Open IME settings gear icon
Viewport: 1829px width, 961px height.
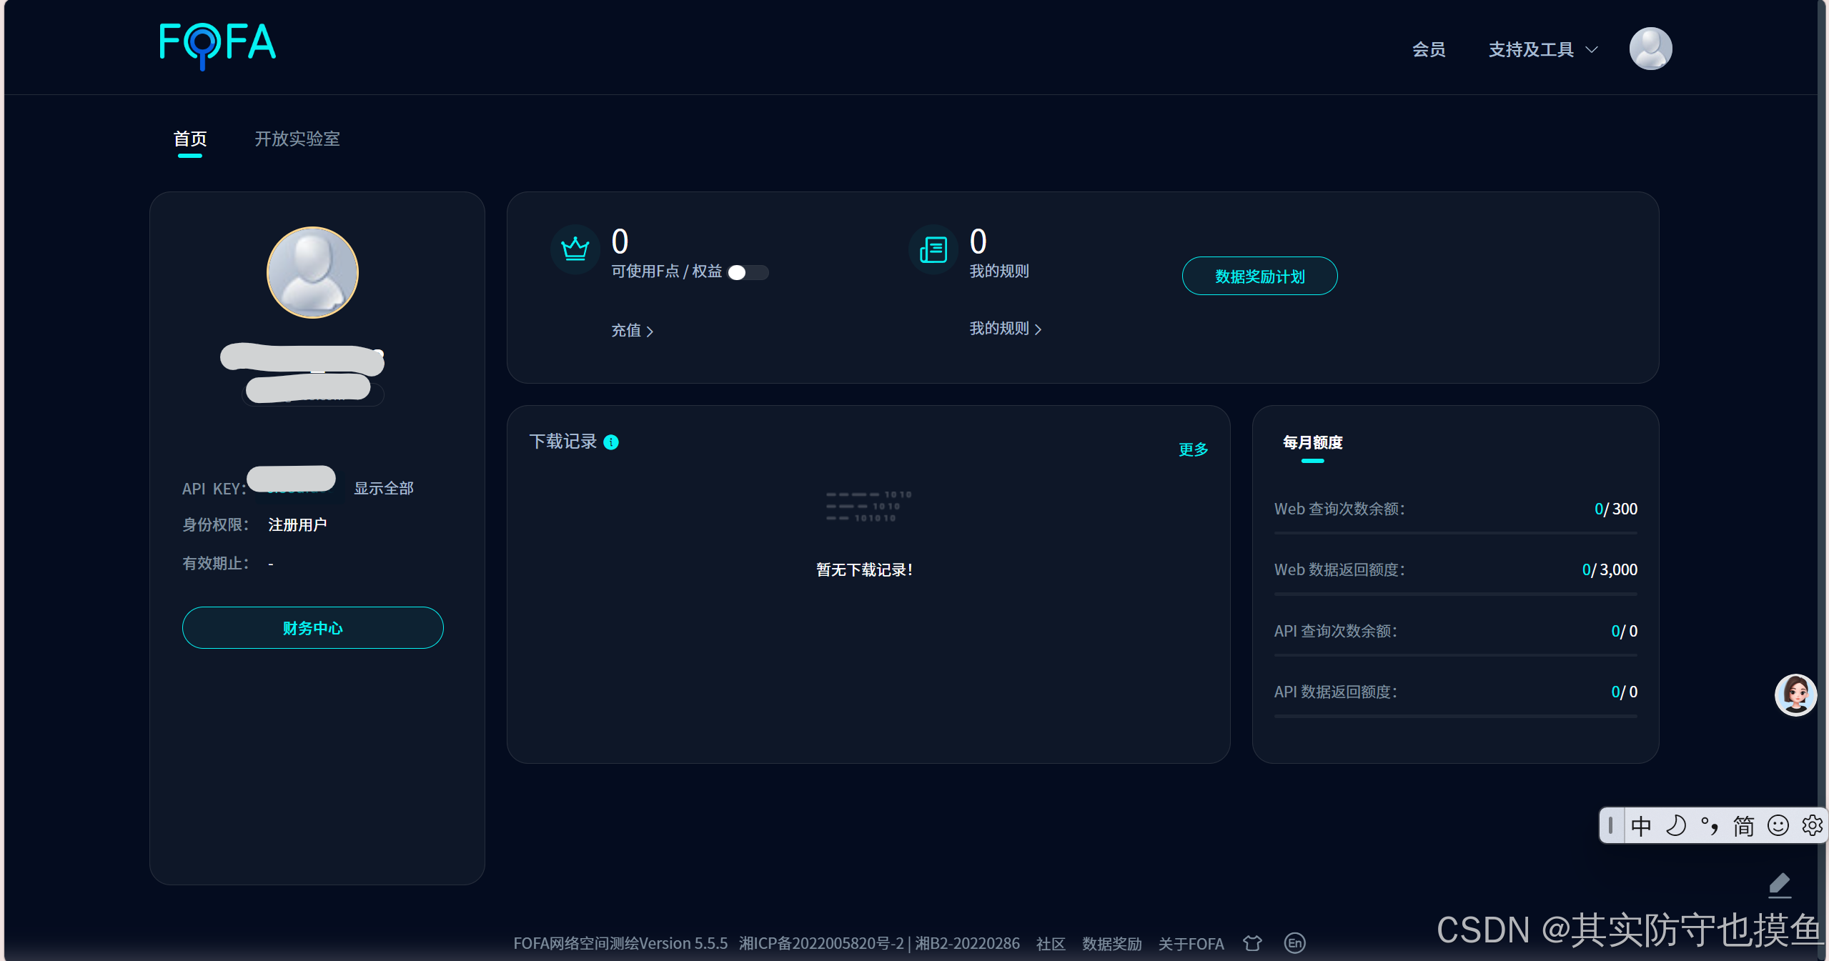[x=1812, y=826]
